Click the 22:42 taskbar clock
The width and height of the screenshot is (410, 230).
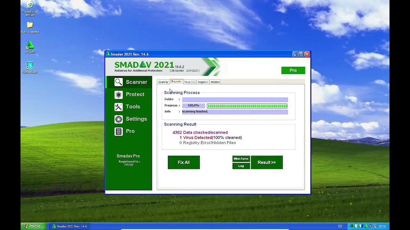click(382, 226)
